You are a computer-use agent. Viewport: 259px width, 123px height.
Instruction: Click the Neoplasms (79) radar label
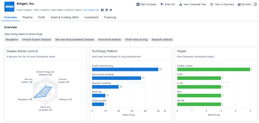(x=25, y=99)
